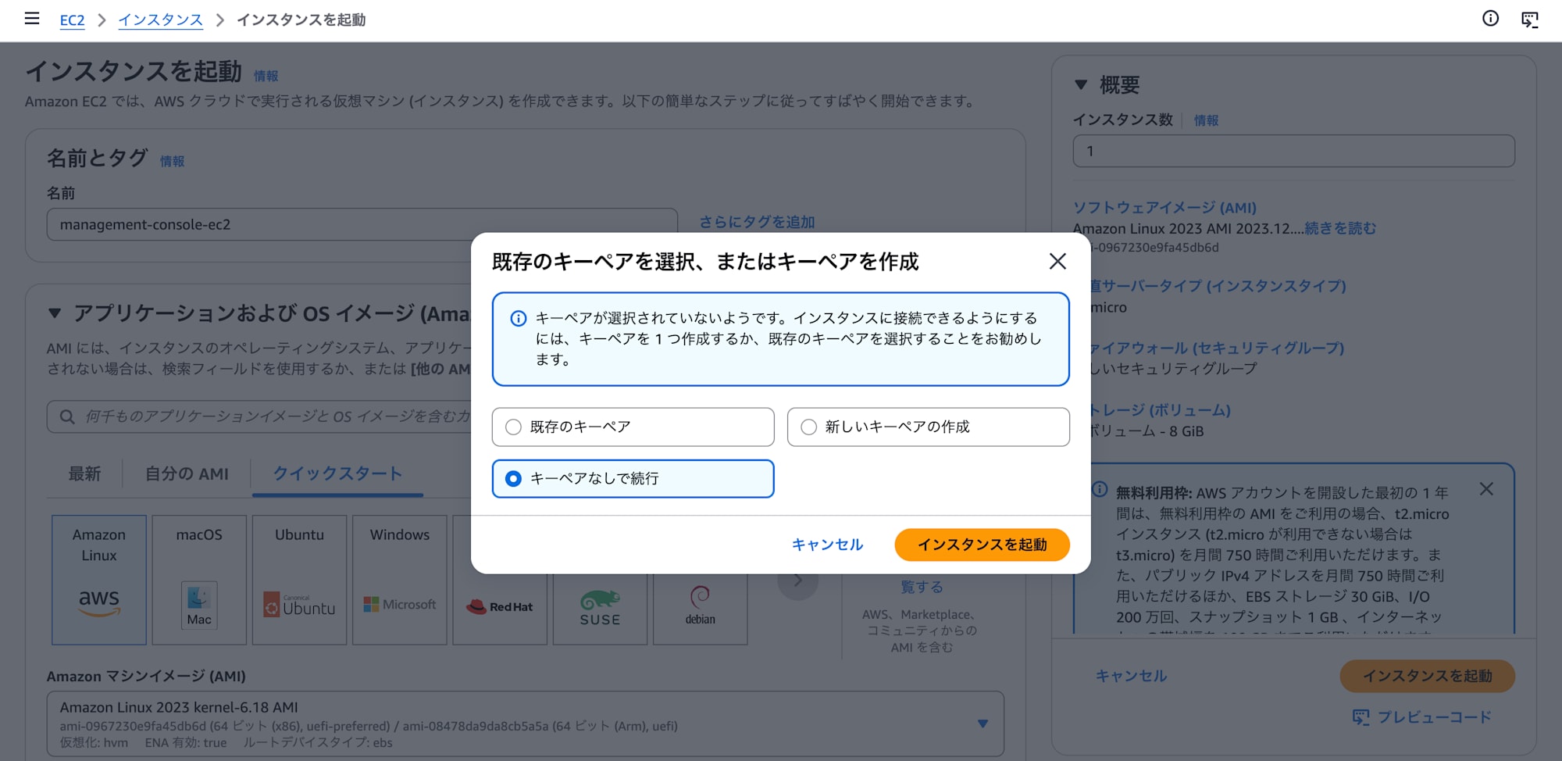This screenshot has height=761, width=1562.
Task: Switch to the クイックスタート tab
Action: tap(337, 473)
